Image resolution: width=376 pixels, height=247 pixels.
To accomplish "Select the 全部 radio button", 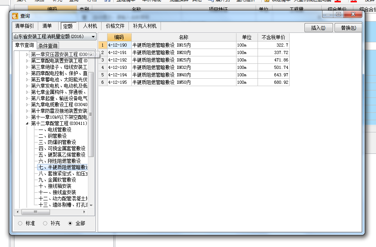I will click(70, 223).
